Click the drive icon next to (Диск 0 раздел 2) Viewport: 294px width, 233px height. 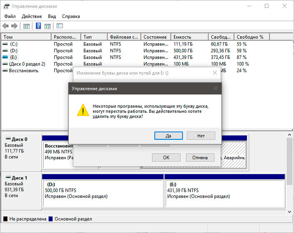[x=5, y=64]
